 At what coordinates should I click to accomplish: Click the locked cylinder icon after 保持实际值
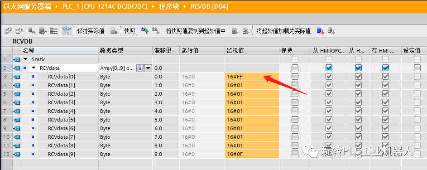point(114,31)
